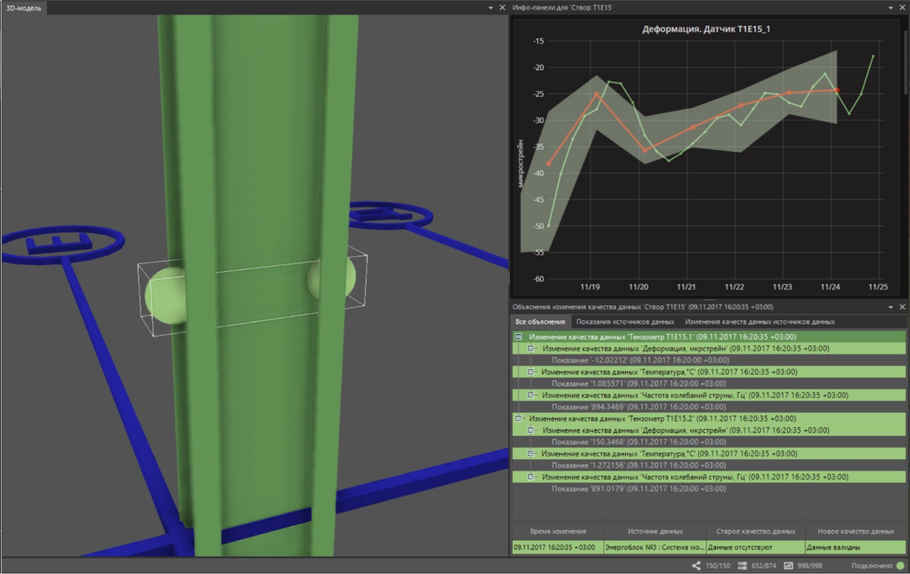
Task: Click the '150/150' status bar counter
Action: (x=718, y=565)
